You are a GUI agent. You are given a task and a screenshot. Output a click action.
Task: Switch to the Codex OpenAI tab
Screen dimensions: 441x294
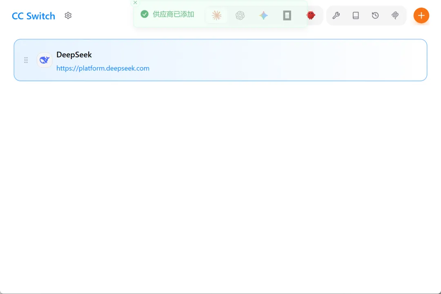[x=240, y=16]
